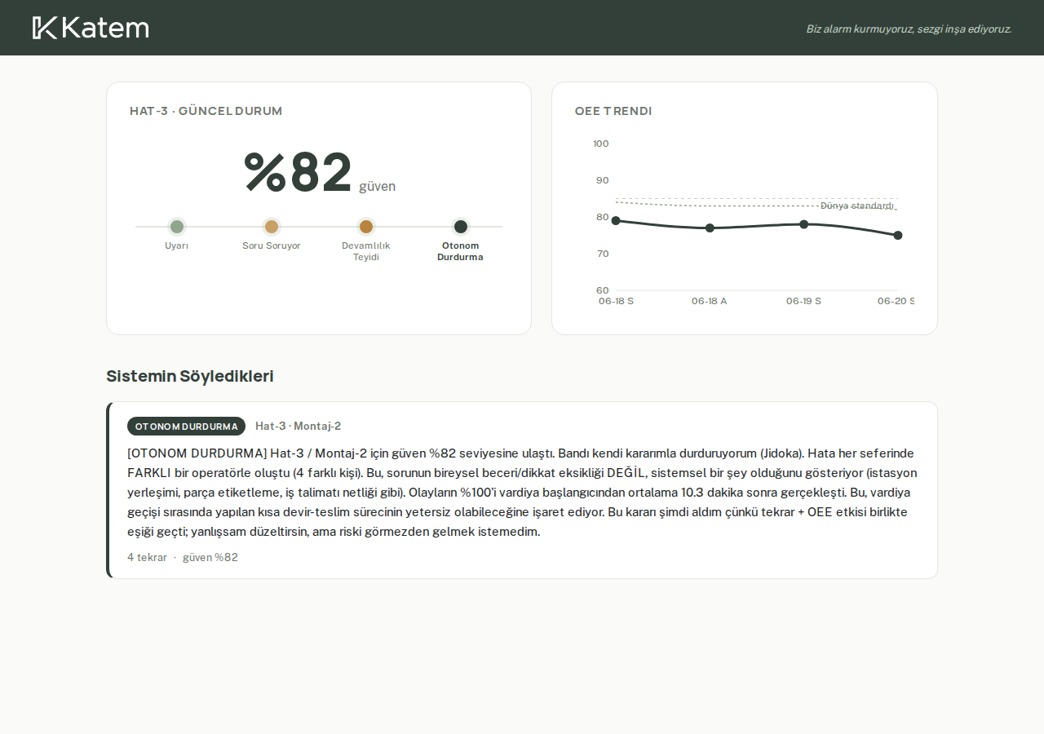Click the OEE TRENDİ card title
This screenshot has width=1044, height=734.
613,111
